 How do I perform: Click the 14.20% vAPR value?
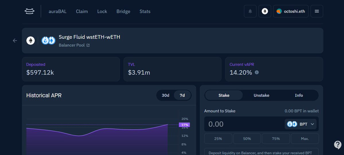(x=241, y=73)
